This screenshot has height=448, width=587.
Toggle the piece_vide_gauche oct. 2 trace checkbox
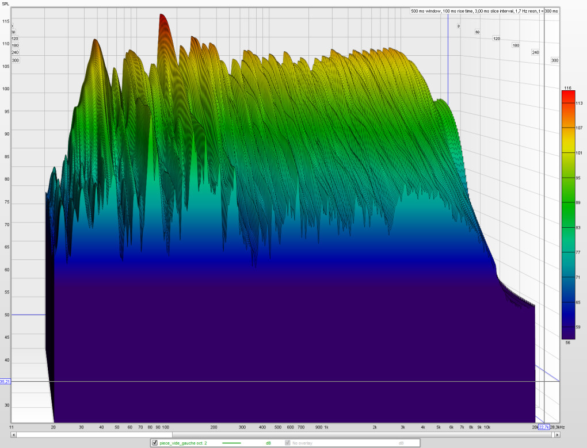[x=155, y=443]
